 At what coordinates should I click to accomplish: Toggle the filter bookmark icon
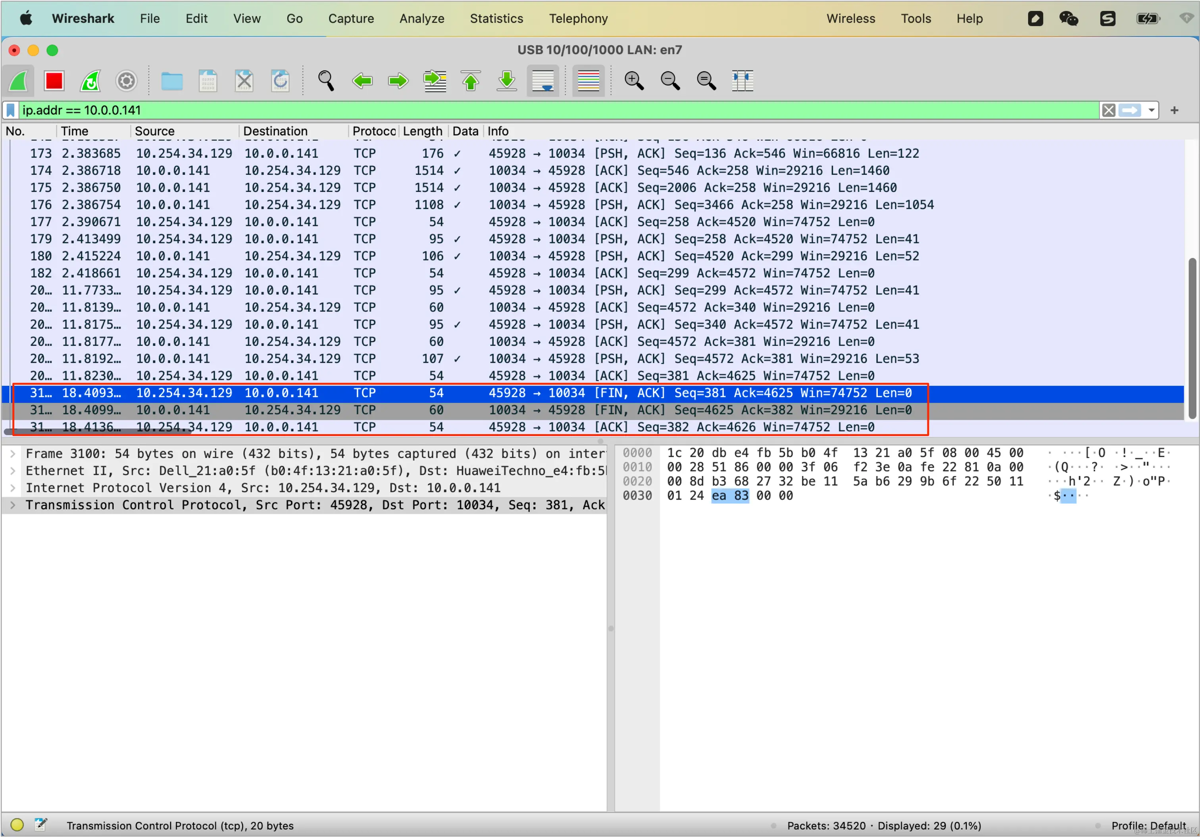10,110
